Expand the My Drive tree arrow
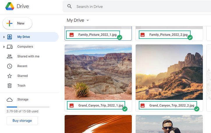 4,37
